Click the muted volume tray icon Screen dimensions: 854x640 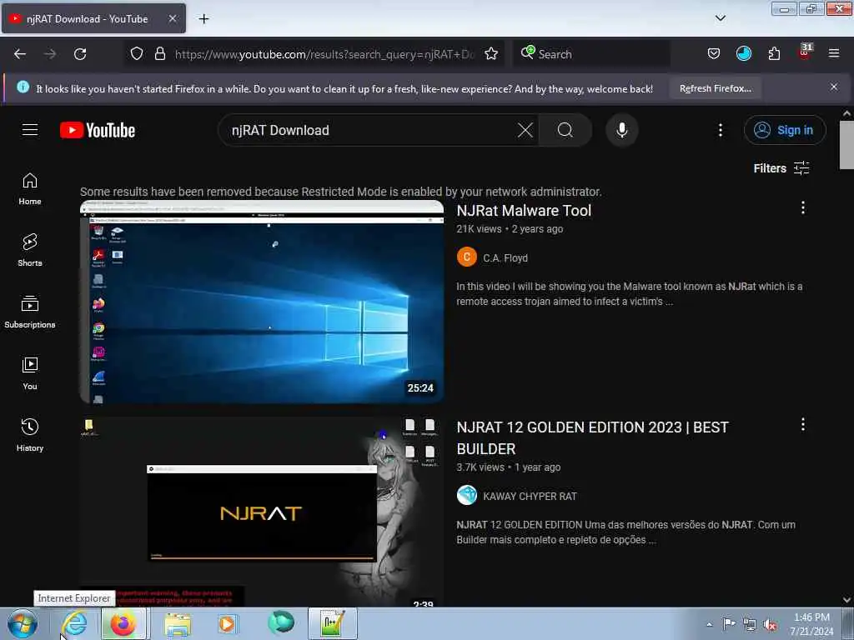[x=770, y=625]
